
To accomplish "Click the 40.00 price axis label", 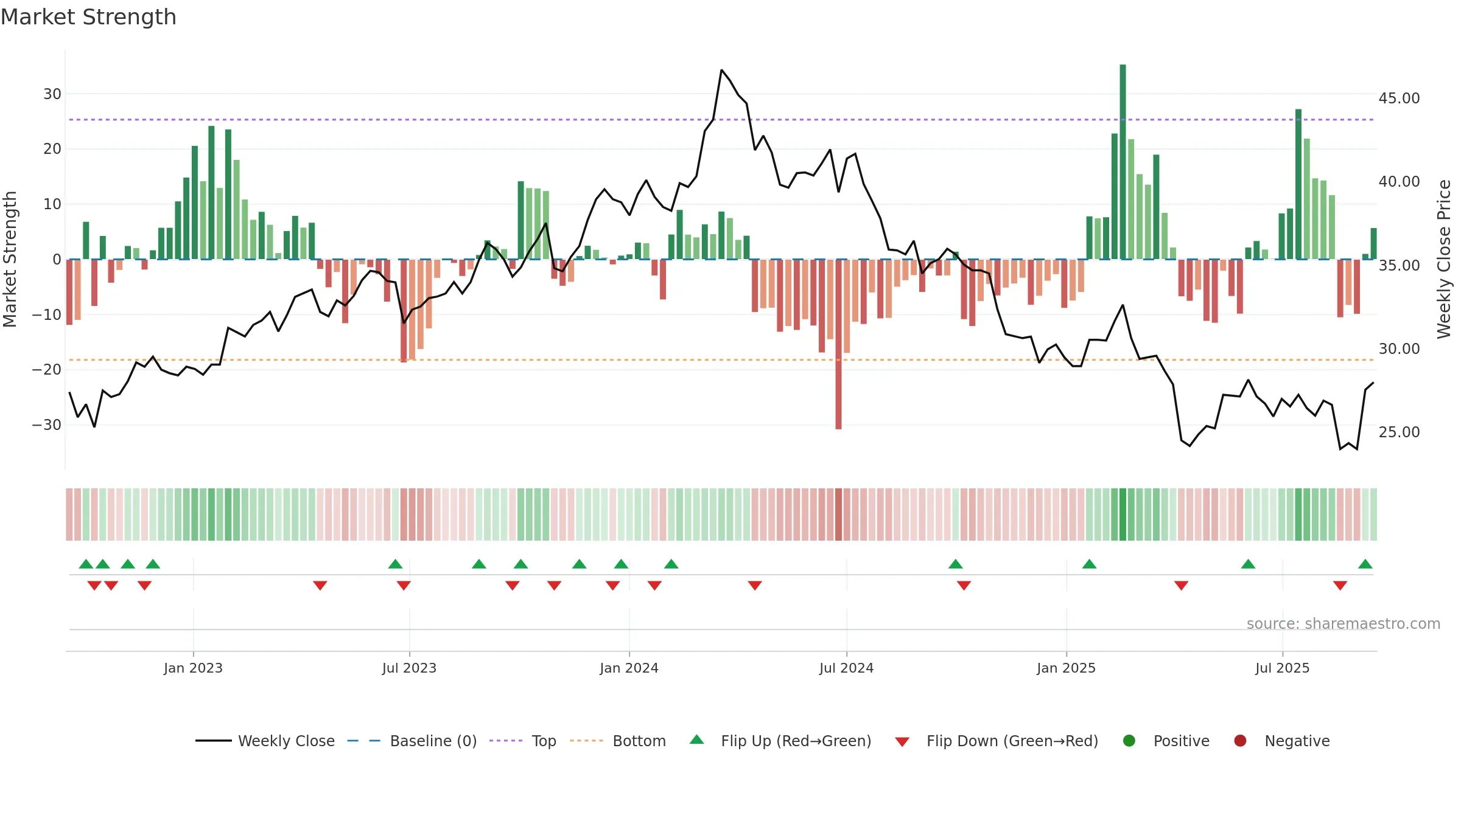I will tap(1399, 182).
